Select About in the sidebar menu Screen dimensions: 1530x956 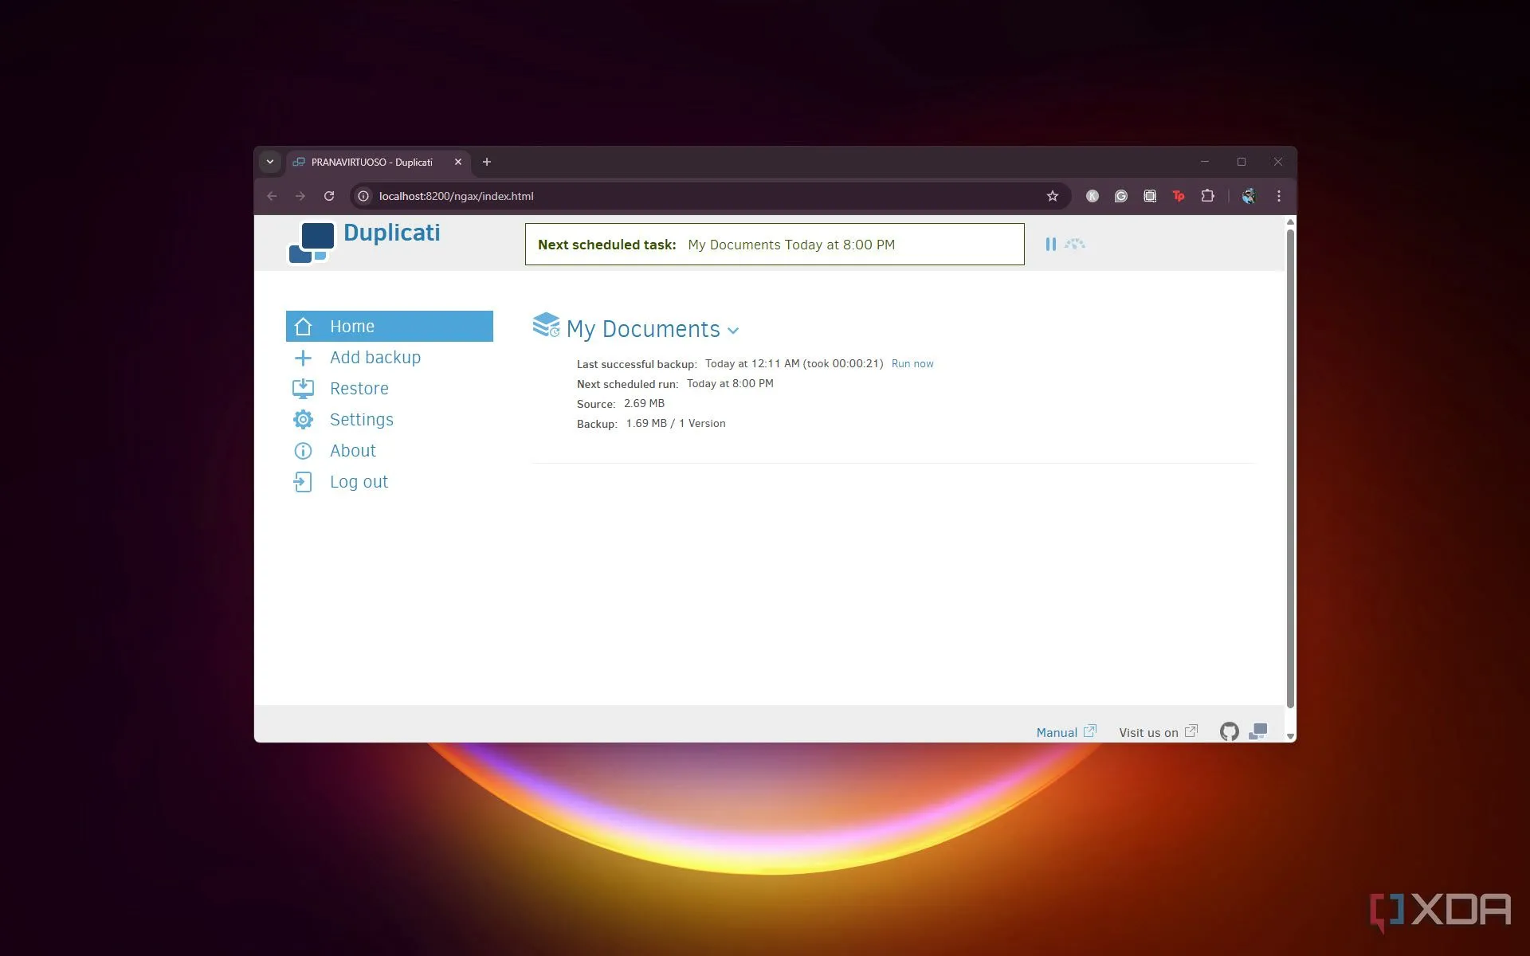point(353,450)
